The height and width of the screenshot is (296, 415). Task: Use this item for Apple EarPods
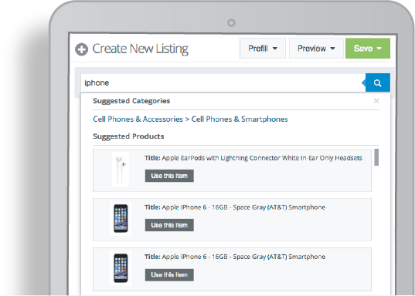point(169,176)
